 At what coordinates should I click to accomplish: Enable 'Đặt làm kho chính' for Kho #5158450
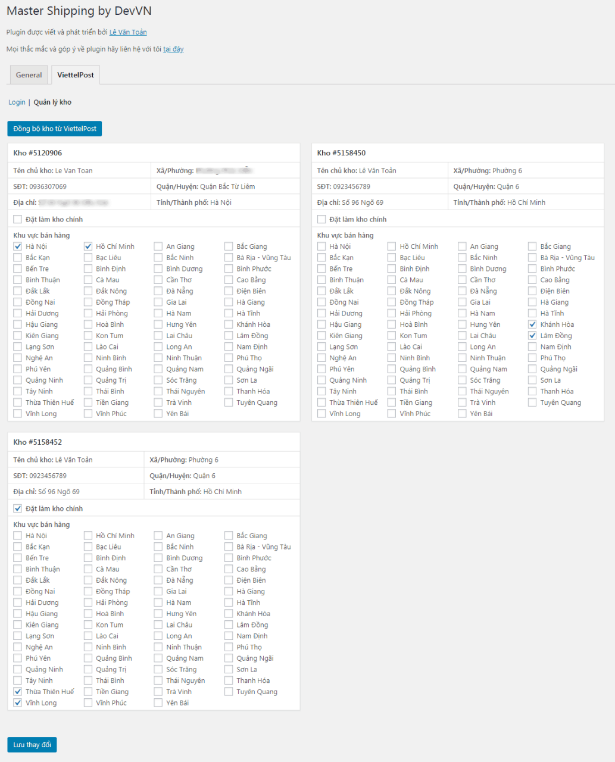(x=321, y=220)
